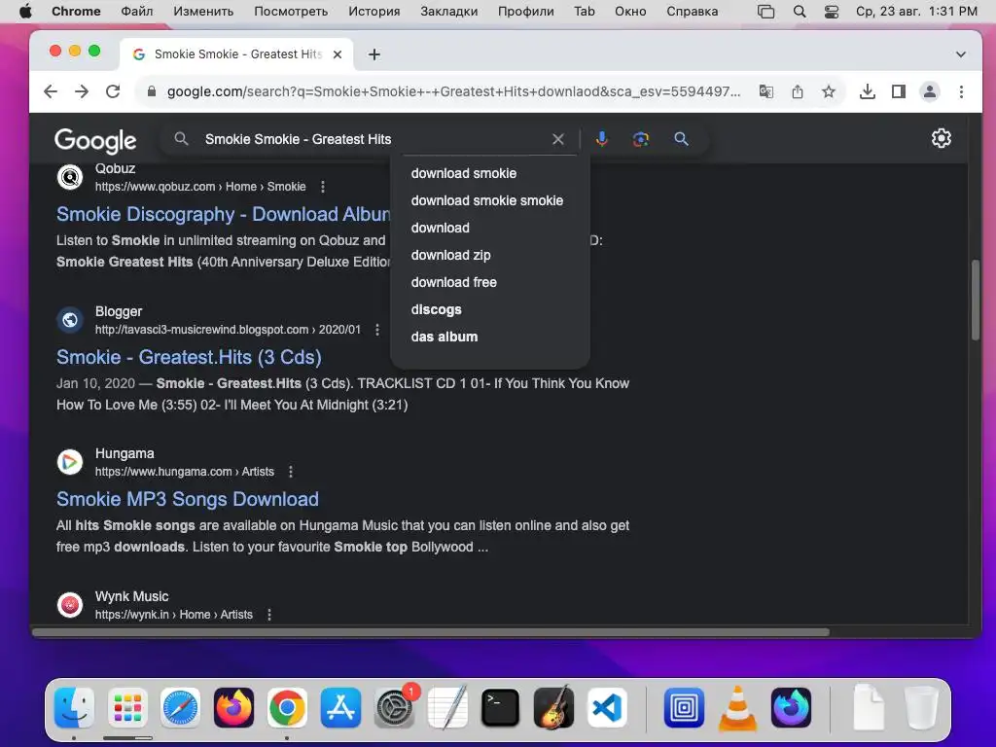
Task: Open the Trash in the Dock
Action: click(x=922, y=707)
